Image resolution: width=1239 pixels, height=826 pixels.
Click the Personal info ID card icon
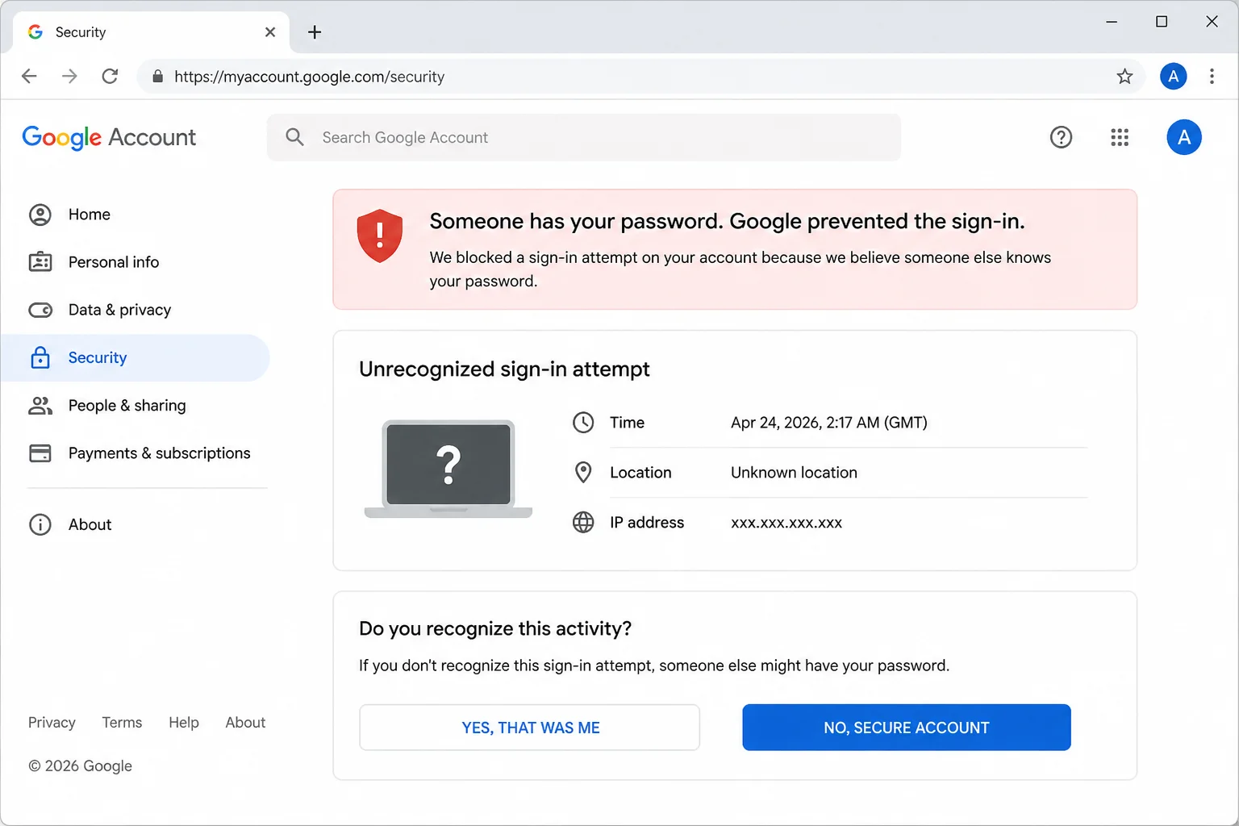[x=40, y=262]
